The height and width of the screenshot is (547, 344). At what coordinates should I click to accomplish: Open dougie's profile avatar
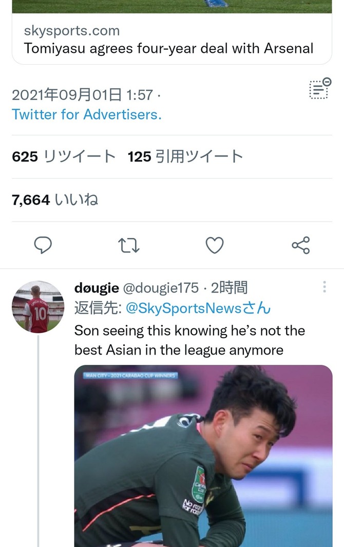pos(38,307)
